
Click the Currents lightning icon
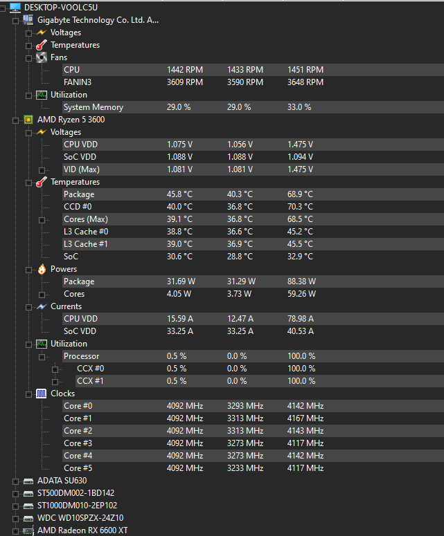point(42,306)
